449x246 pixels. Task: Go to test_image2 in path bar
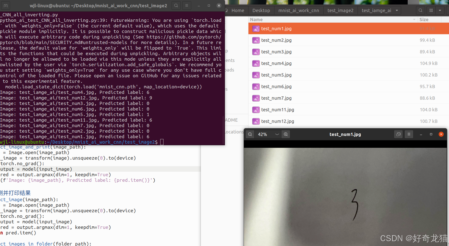coord(340,11)
